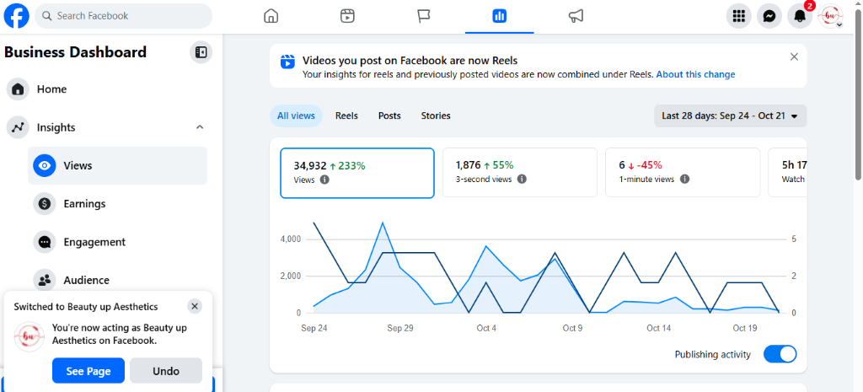Screen dimensions: 863x392
Task: Open the About this change link
Action: point(695,74)
